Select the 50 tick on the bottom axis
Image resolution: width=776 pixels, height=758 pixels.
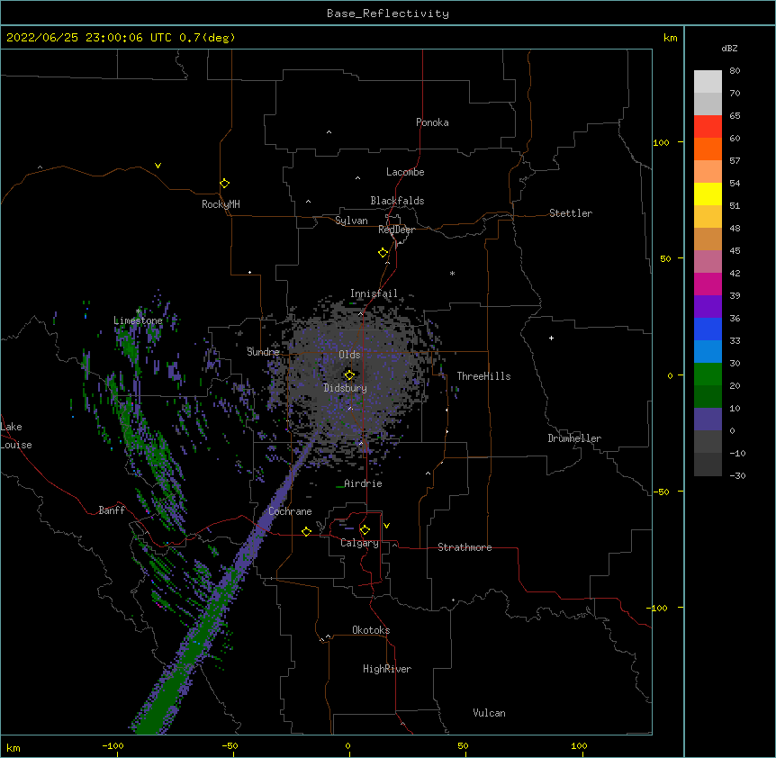(x=463, y=745)
